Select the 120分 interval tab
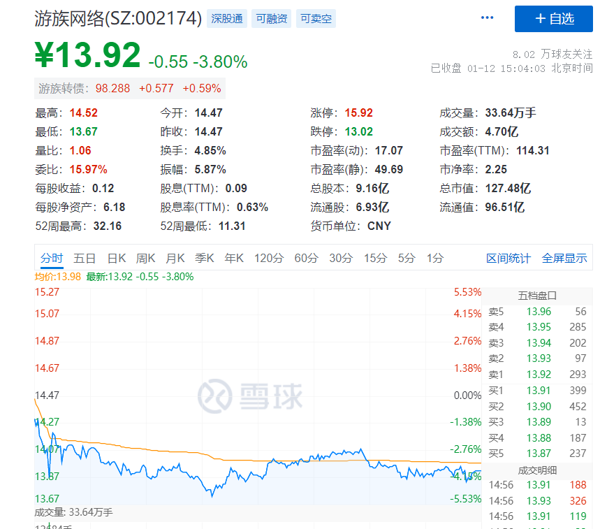 pyautogui.click(x=269, y=258)
